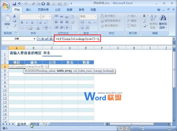Decrease decimal places

87,28
